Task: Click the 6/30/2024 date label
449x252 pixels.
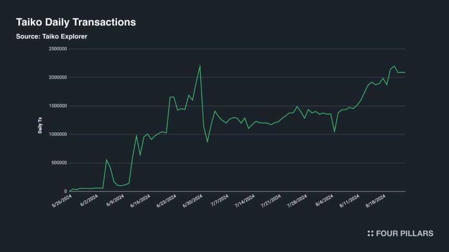Action: coord(193,201)
